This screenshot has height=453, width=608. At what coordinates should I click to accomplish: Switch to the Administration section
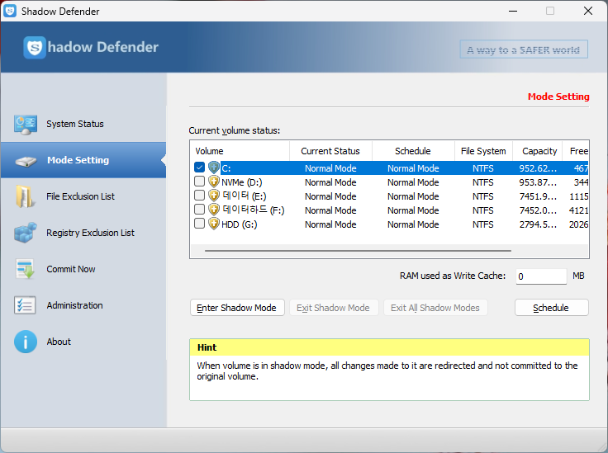pyautogui.click(x=74, y=306)
